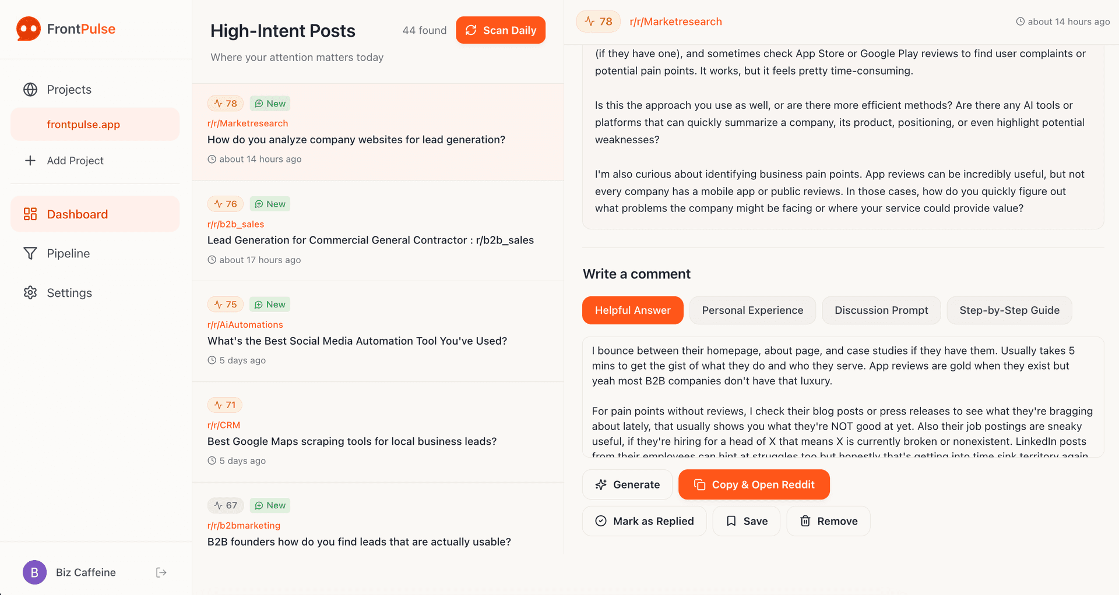Open the Pipeline funnel icon
Viewport: 1119px width, 595px height.
pyautogui.click(x=30, y=253)
